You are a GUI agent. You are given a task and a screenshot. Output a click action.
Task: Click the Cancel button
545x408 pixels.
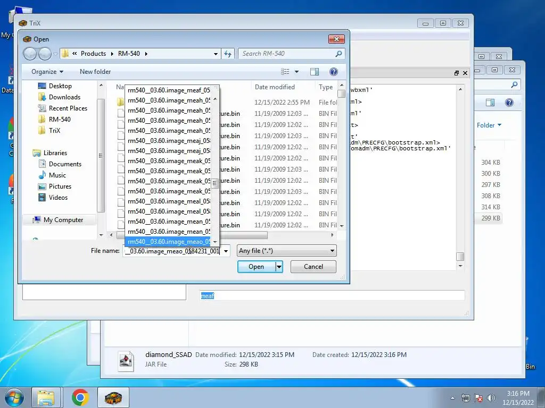[x=313, y=267]
